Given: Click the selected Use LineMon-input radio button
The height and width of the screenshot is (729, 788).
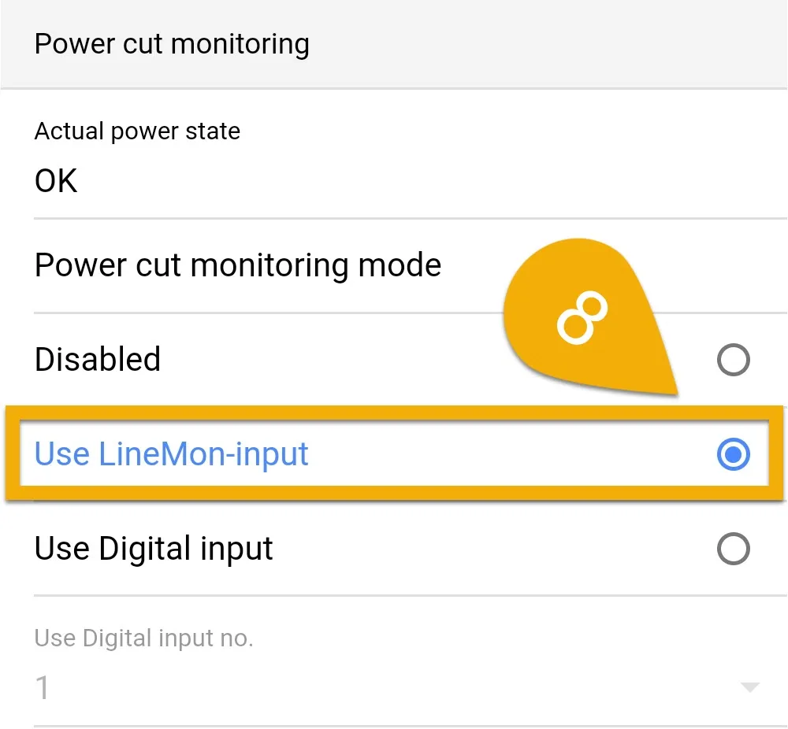Looking at the screenshot, I should click(733, 454).
